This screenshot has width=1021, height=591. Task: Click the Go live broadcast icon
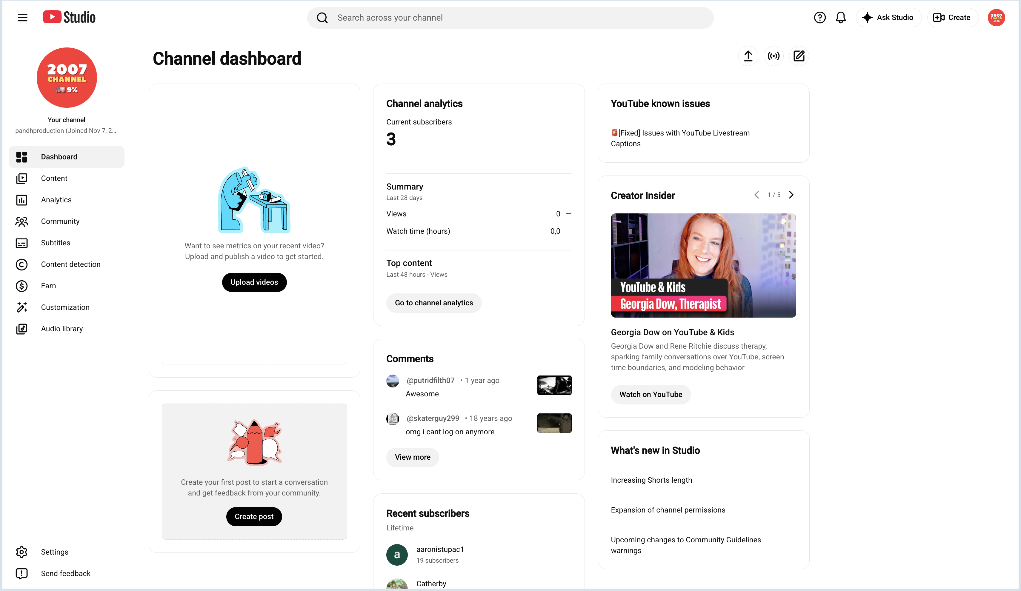[774, 56]
